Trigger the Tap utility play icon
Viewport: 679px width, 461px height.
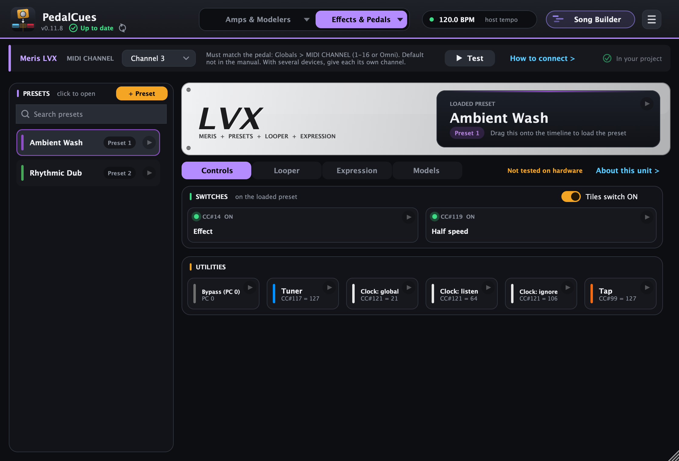647,287
